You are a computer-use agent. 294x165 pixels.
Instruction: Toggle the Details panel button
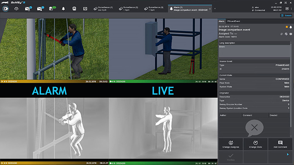pos(286,16)
